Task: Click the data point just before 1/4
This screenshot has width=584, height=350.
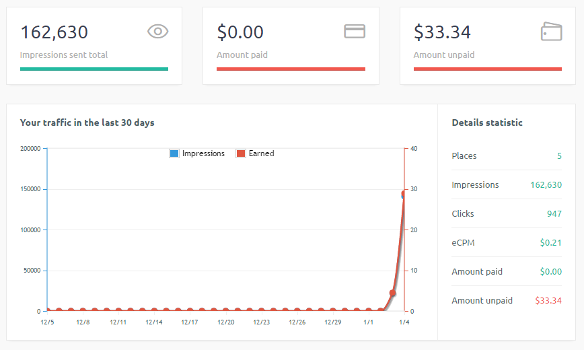Action: pyautogui.click(x=392, y=293)
